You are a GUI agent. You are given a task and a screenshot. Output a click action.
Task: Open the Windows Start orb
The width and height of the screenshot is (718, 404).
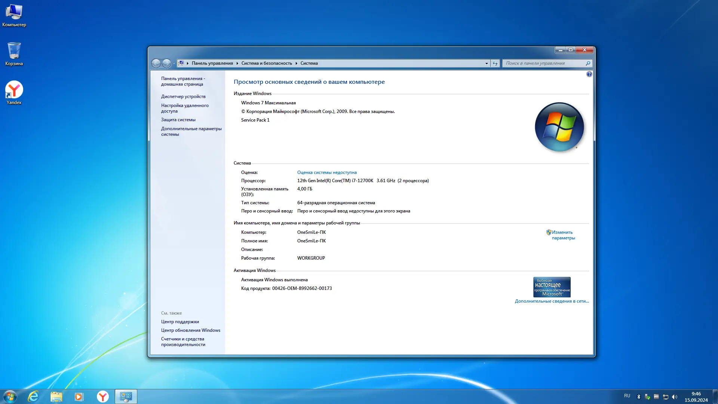pos(10,397)
